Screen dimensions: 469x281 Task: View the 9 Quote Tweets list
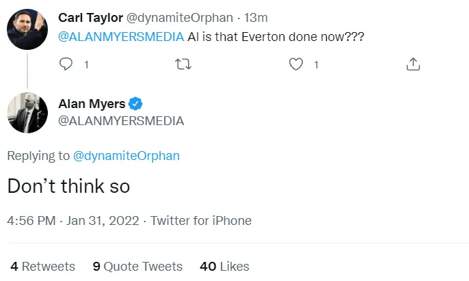tap(137, 266)
